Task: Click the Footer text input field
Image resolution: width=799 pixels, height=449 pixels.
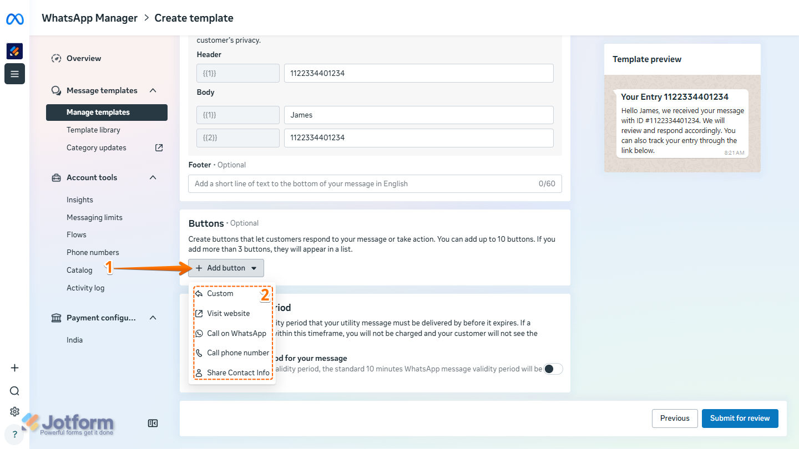Action: click(x=375, y=183)
